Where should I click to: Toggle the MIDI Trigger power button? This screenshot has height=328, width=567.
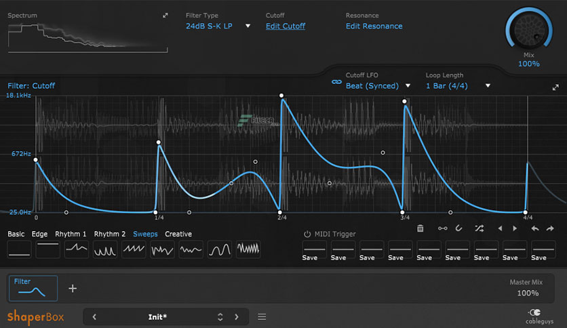click(307, 234)
